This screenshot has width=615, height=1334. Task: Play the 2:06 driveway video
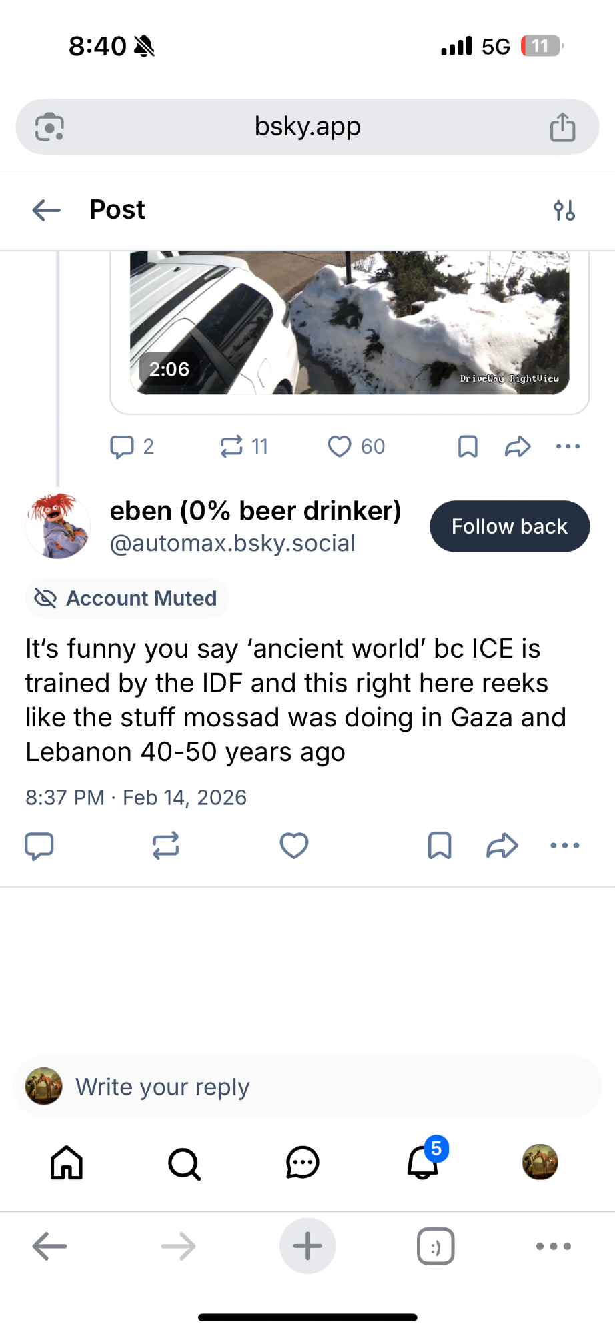(x=350, y=323)
